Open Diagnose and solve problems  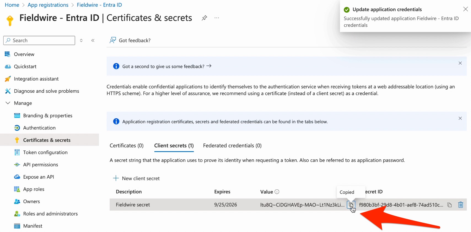(x=46, y=91)
